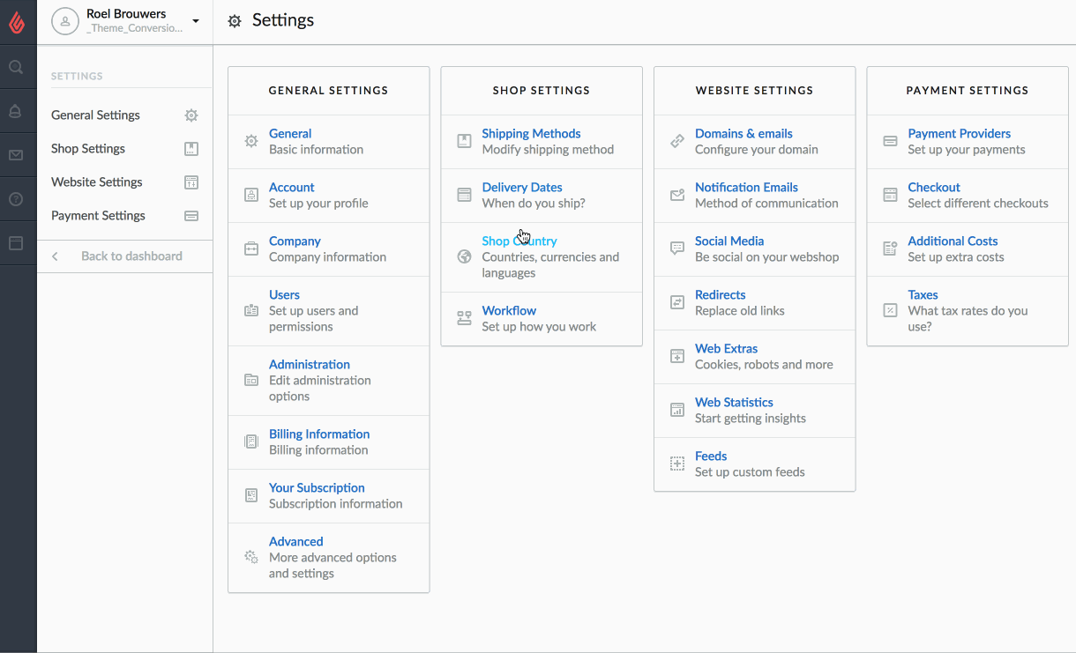Open the help question mark icon

[x=16, y=199]
